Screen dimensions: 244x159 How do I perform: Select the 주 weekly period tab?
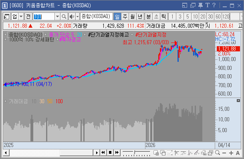(x=125, y=16)
